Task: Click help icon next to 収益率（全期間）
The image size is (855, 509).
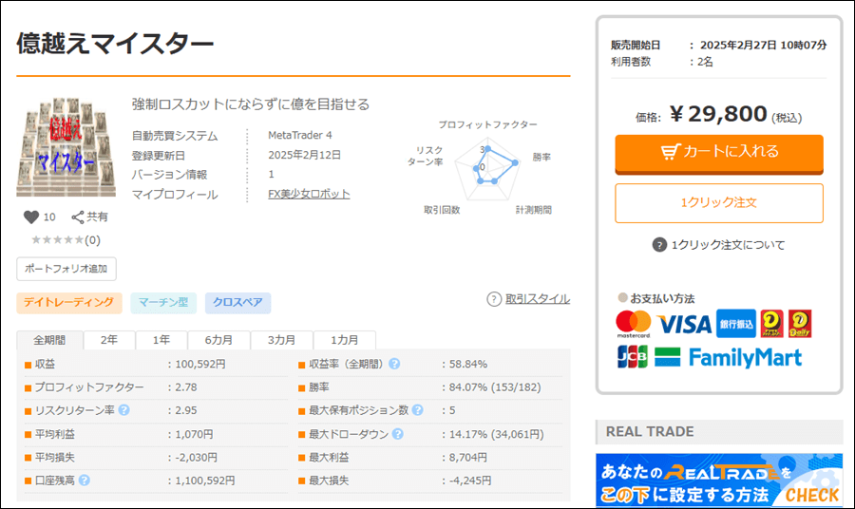Action: [x=394, y=364]
